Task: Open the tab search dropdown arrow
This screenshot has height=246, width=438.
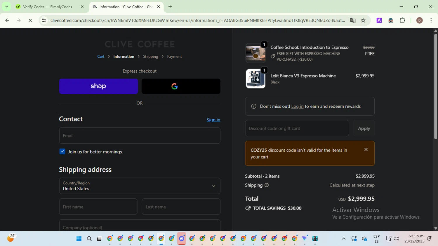Action: [x=6, y=6]
